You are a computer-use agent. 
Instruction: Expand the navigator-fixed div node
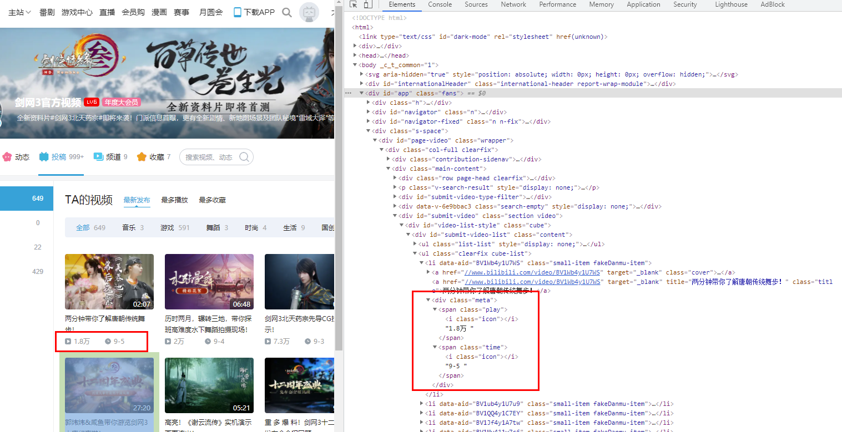pyautogui.click(x=369, y=121)
